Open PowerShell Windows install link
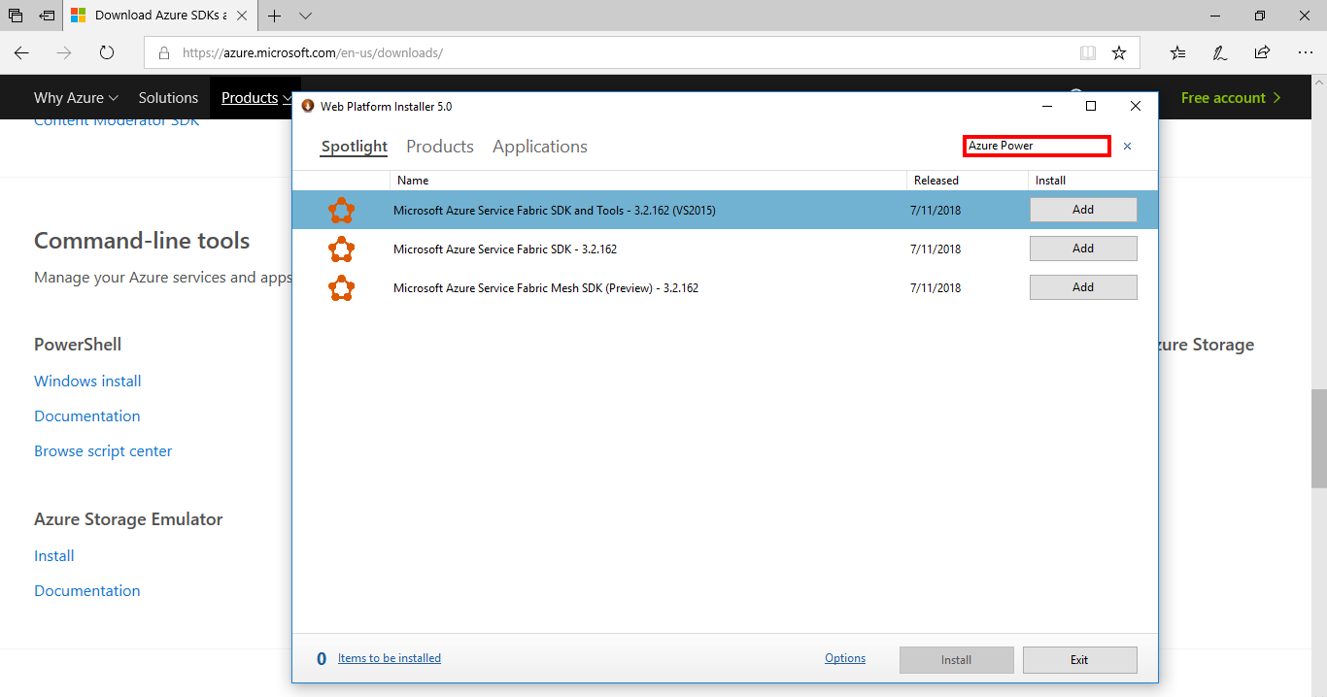1327x697 pixels. tap(87, 382)
